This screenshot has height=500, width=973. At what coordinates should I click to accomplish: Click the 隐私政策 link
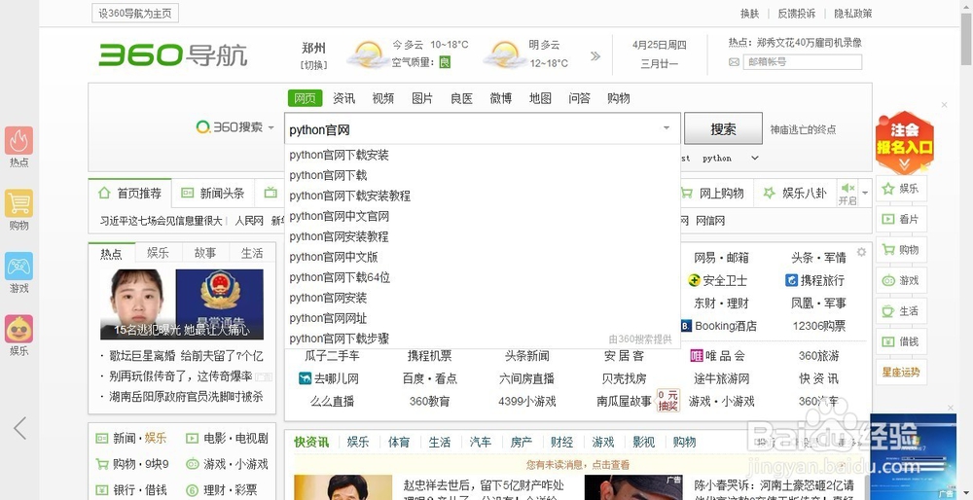click(x=852, y=14)
